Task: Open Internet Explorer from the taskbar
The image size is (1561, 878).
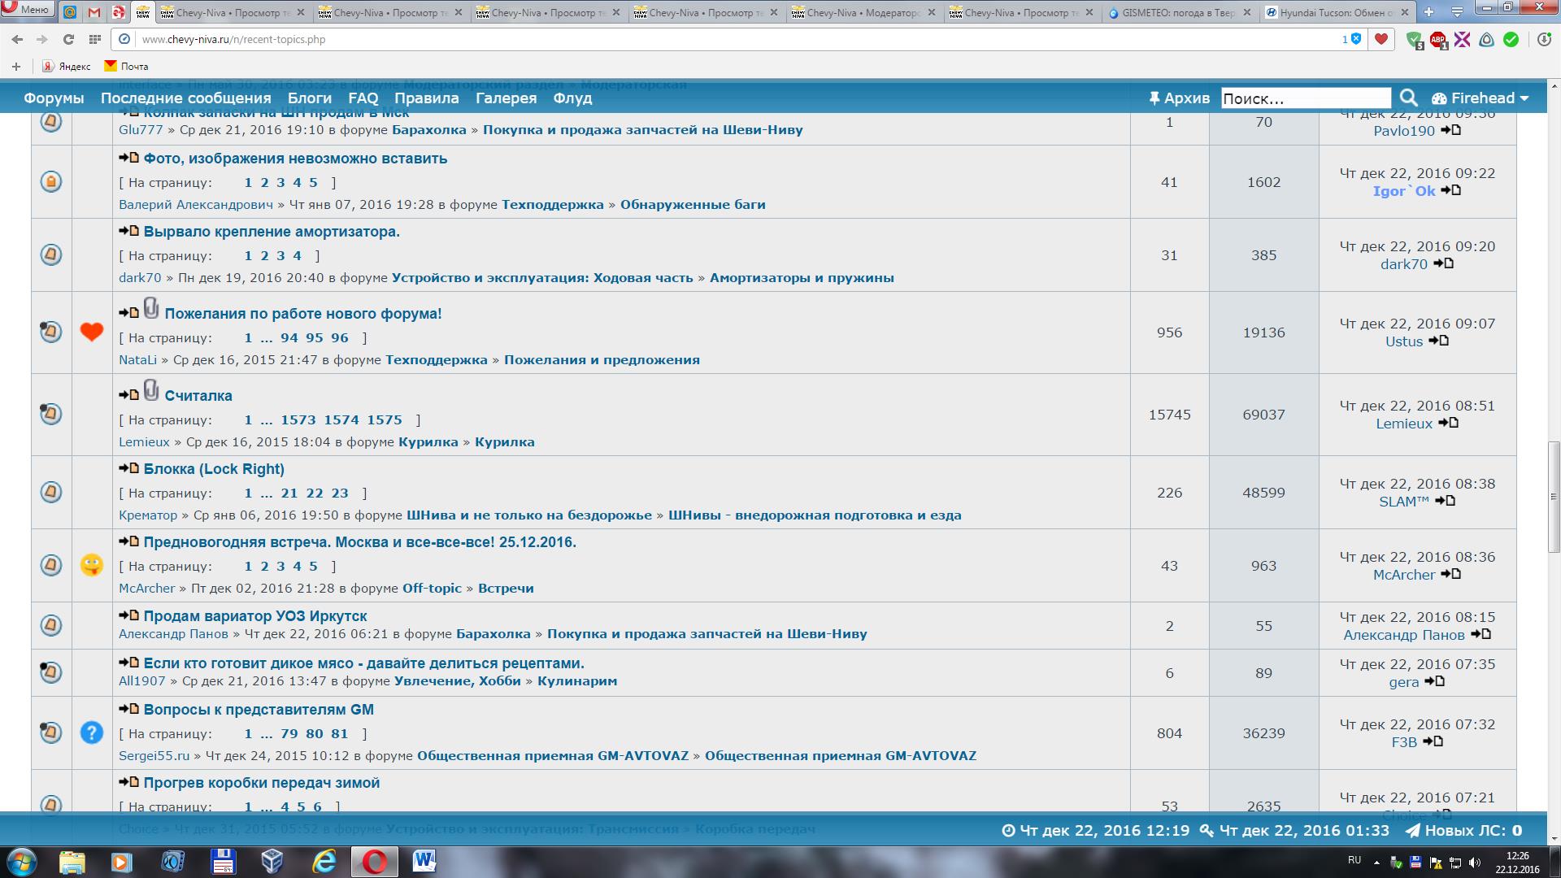Action: 324,861
